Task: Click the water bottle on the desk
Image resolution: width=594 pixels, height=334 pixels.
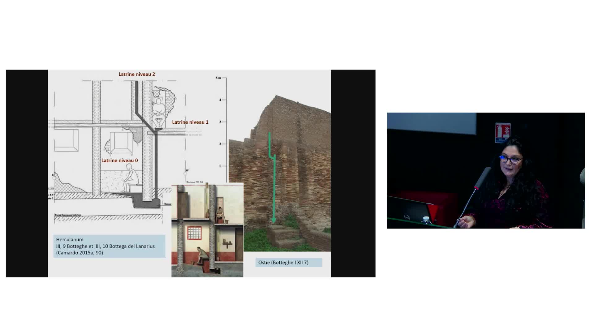Action: click(426, 220)
